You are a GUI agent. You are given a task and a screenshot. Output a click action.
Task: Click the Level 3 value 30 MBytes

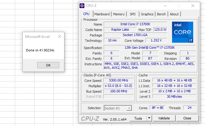174,97
